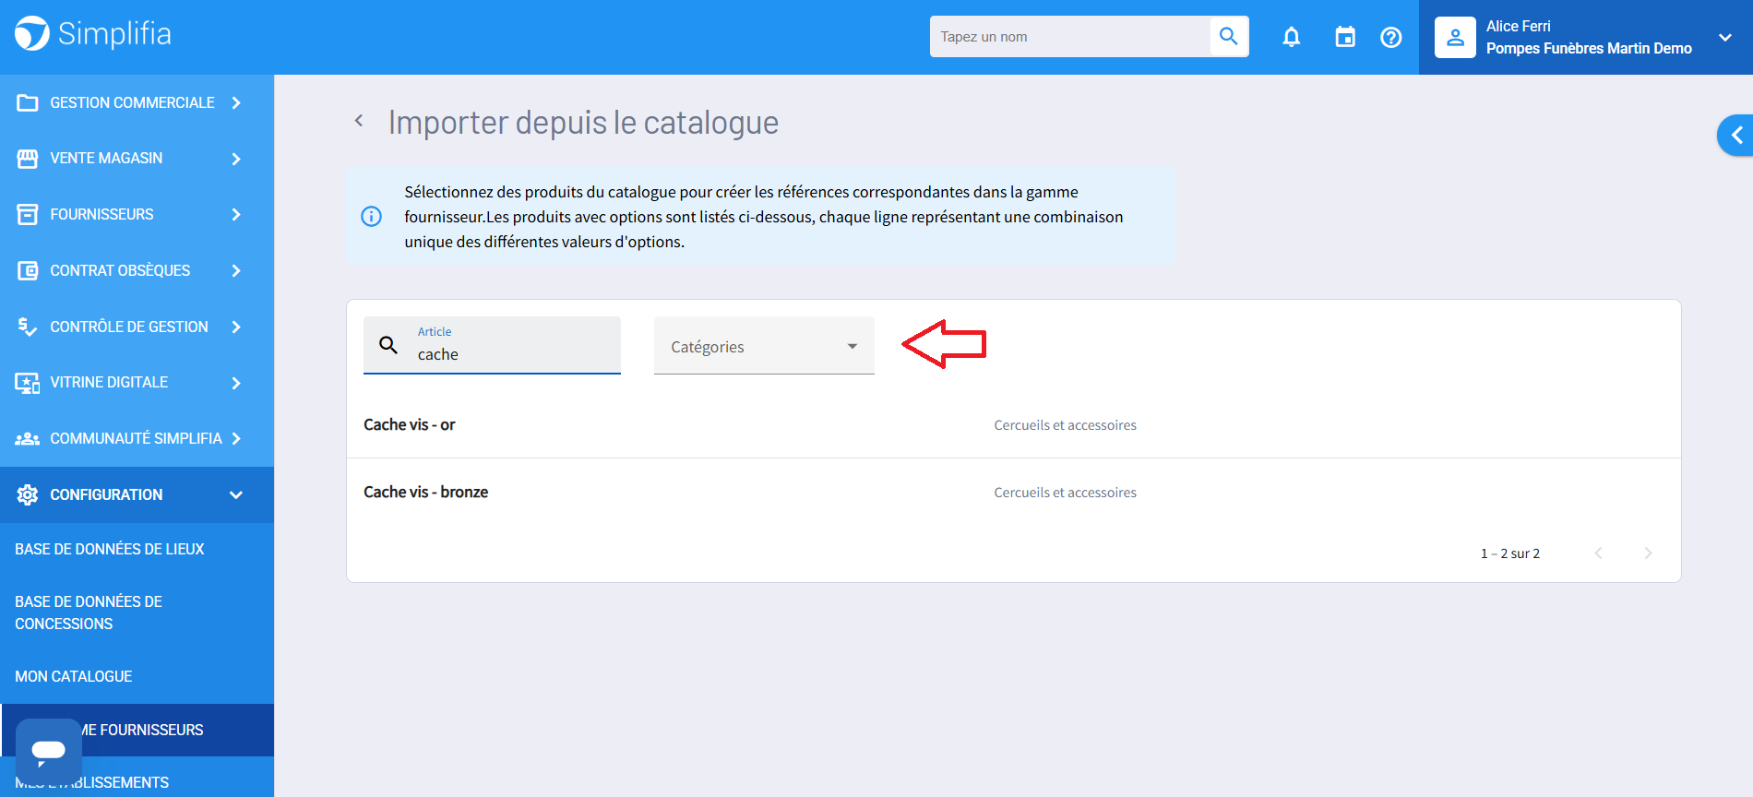Open the chat widget bubble
The image size is (1753, 797).
[49, 751]
